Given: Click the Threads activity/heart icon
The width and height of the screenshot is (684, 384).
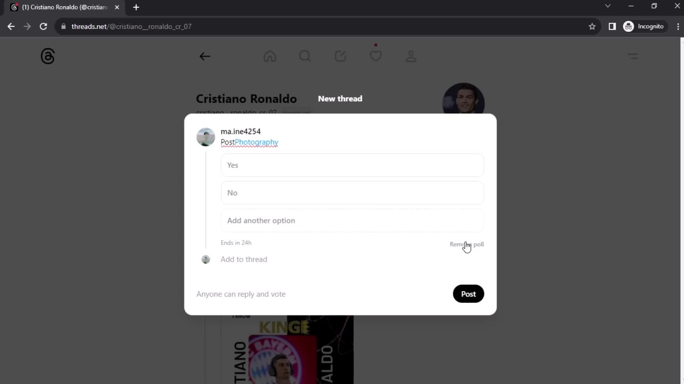Looking at the screenshot, I should pyautogui.click(x=376, y=56).
